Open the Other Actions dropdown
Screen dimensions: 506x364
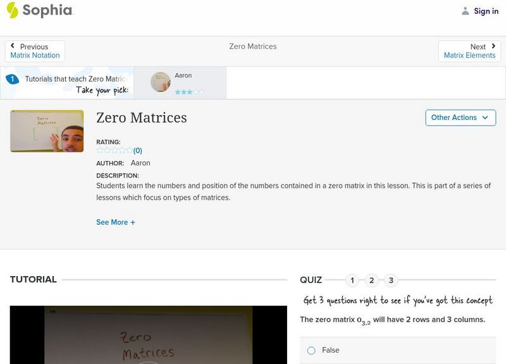click(460, 118)
